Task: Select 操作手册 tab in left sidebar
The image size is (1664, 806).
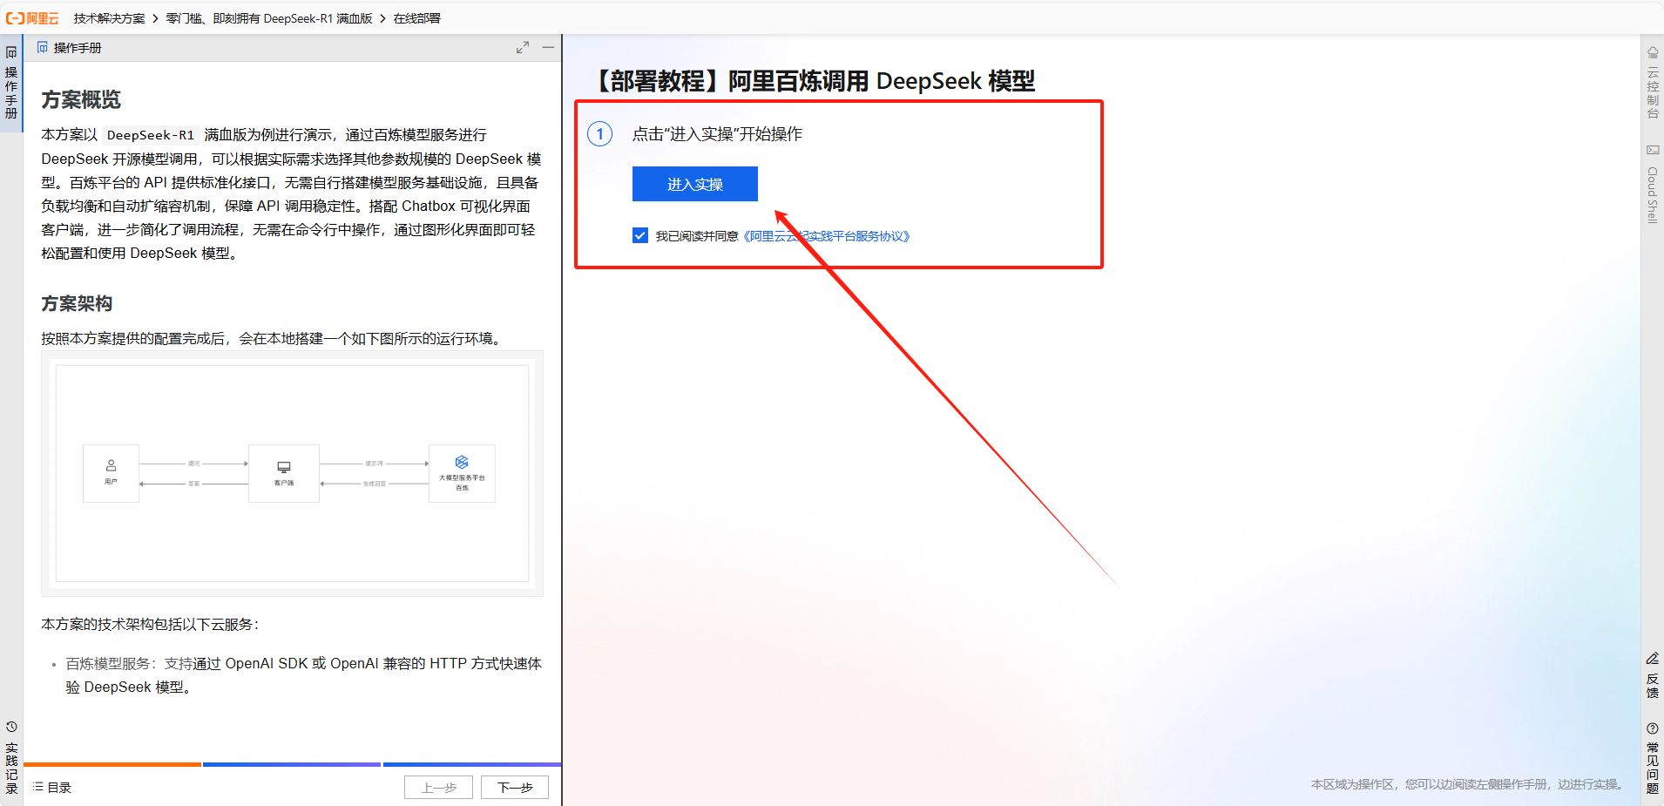Action: click(x=11, y=83)
